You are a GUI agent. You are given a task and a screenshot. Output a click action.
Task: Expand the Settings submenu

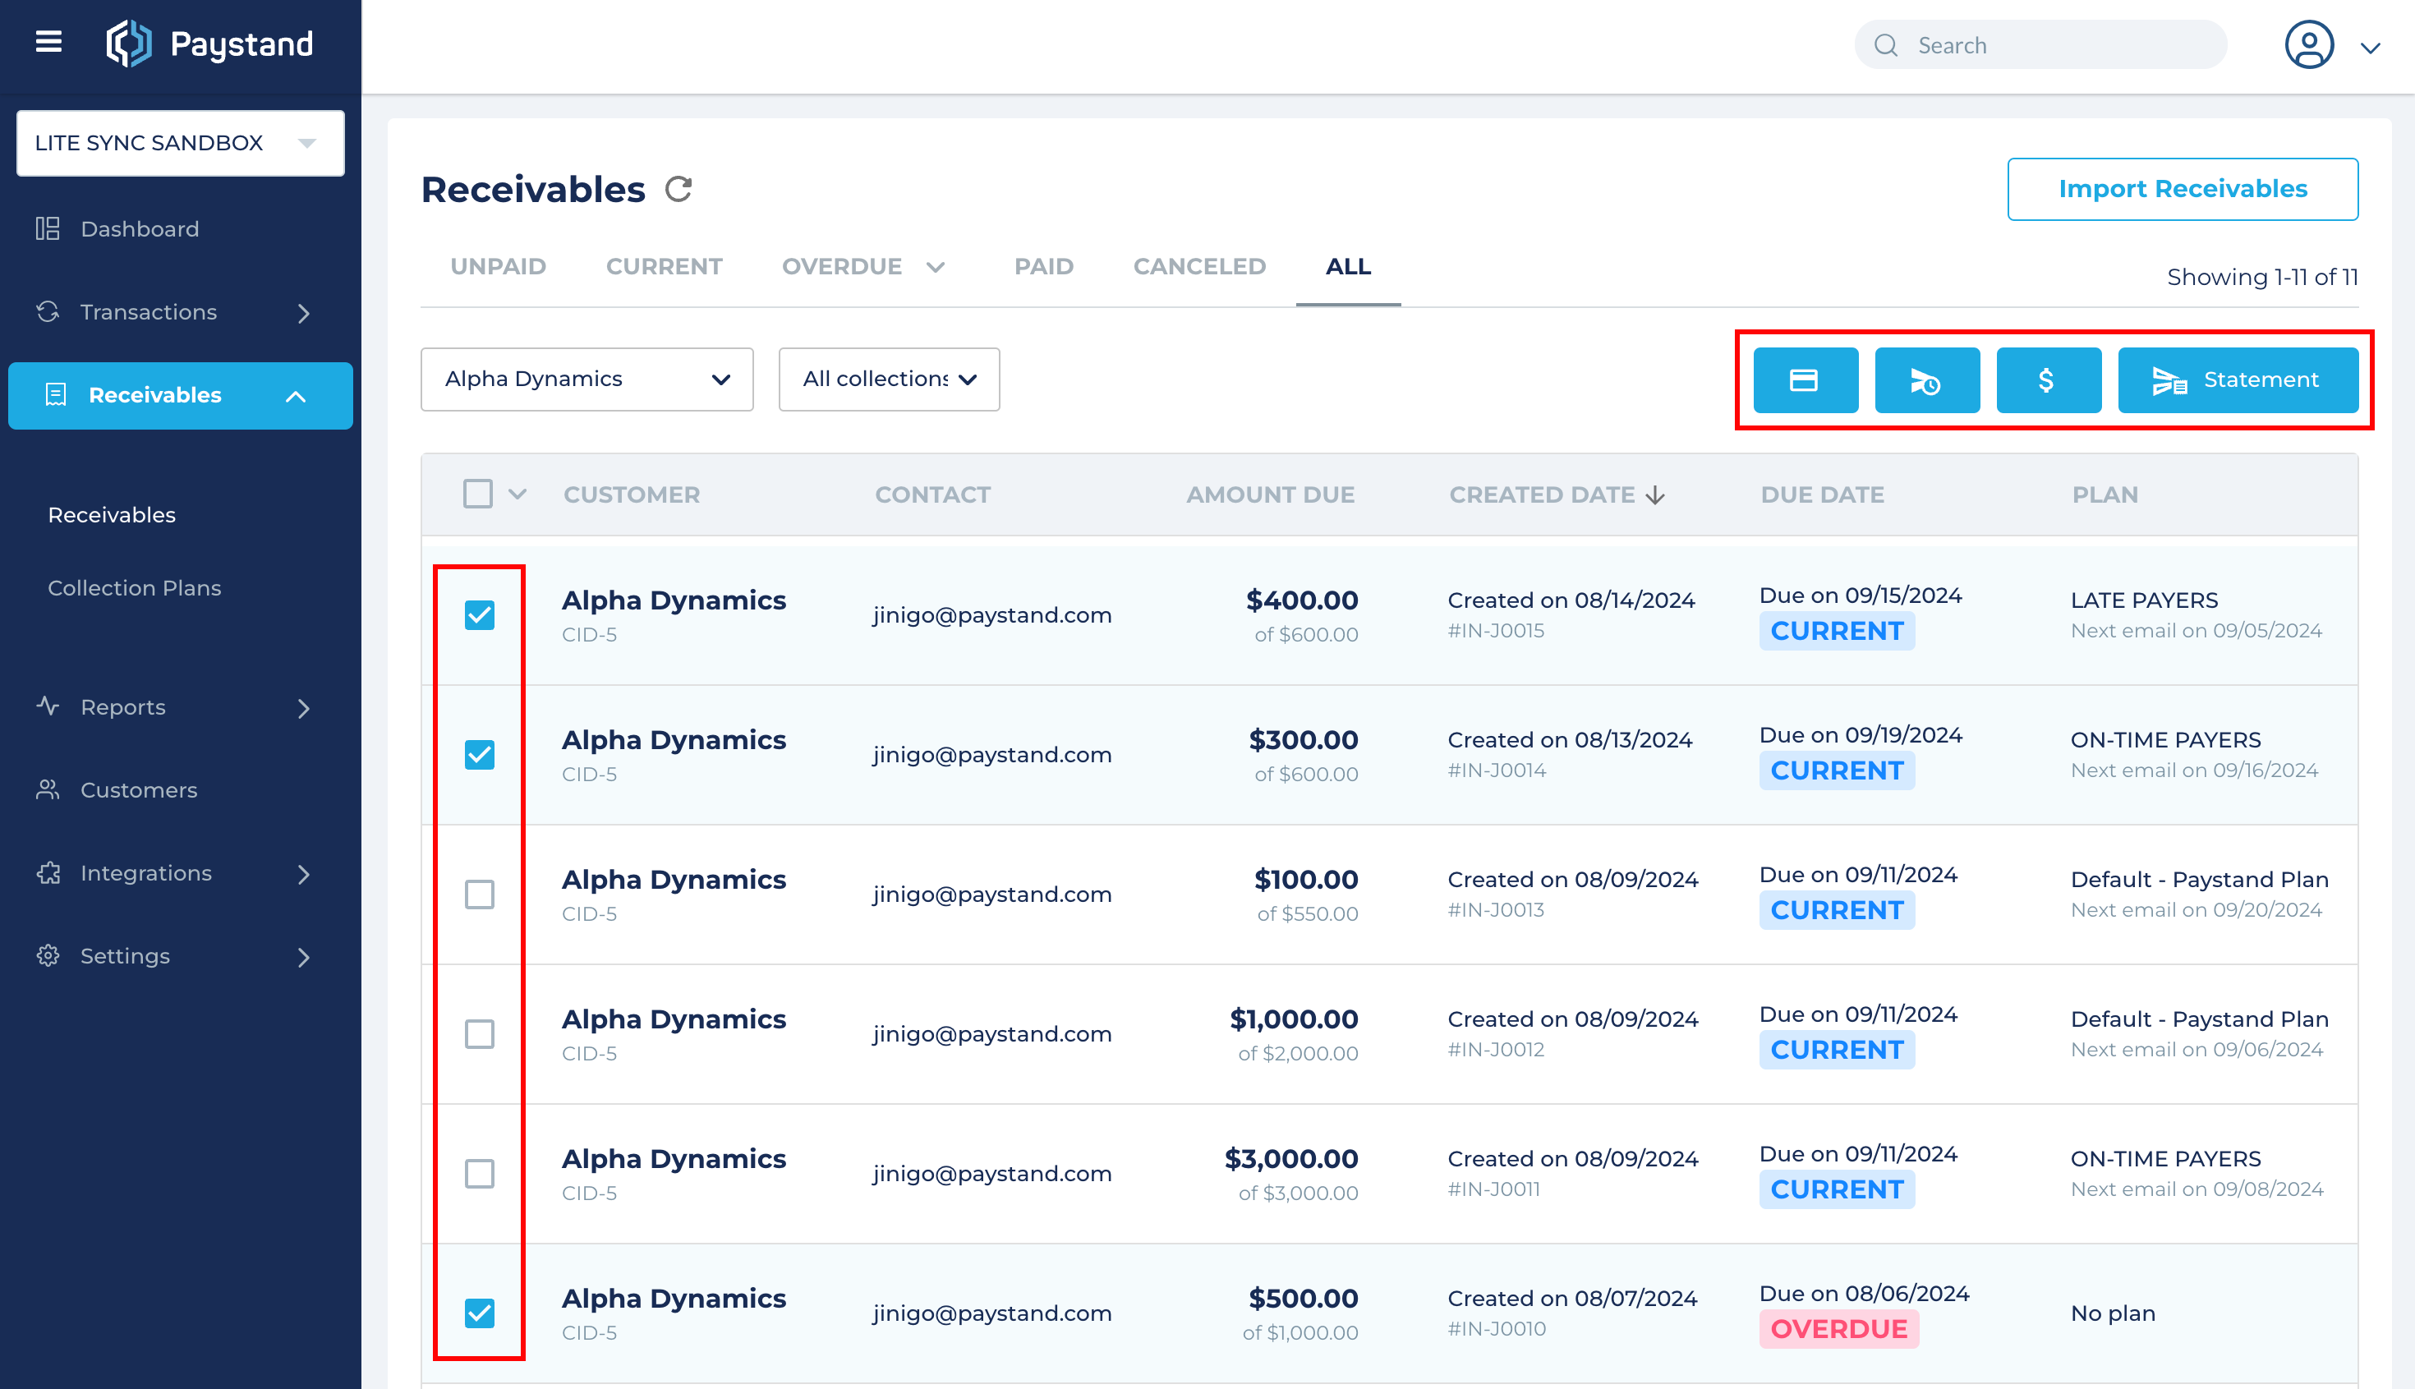click(303, 957)
